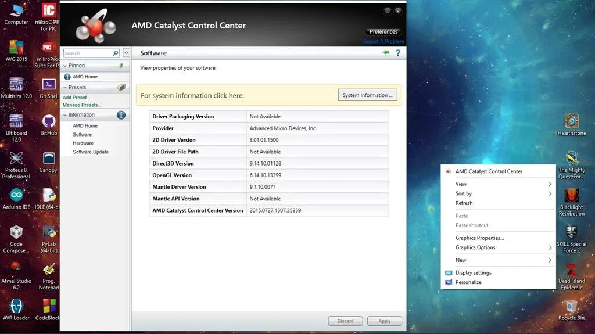Select Hardware under Information
The image size is (595, 334).
pyautogui.click(x=83, y=143)
